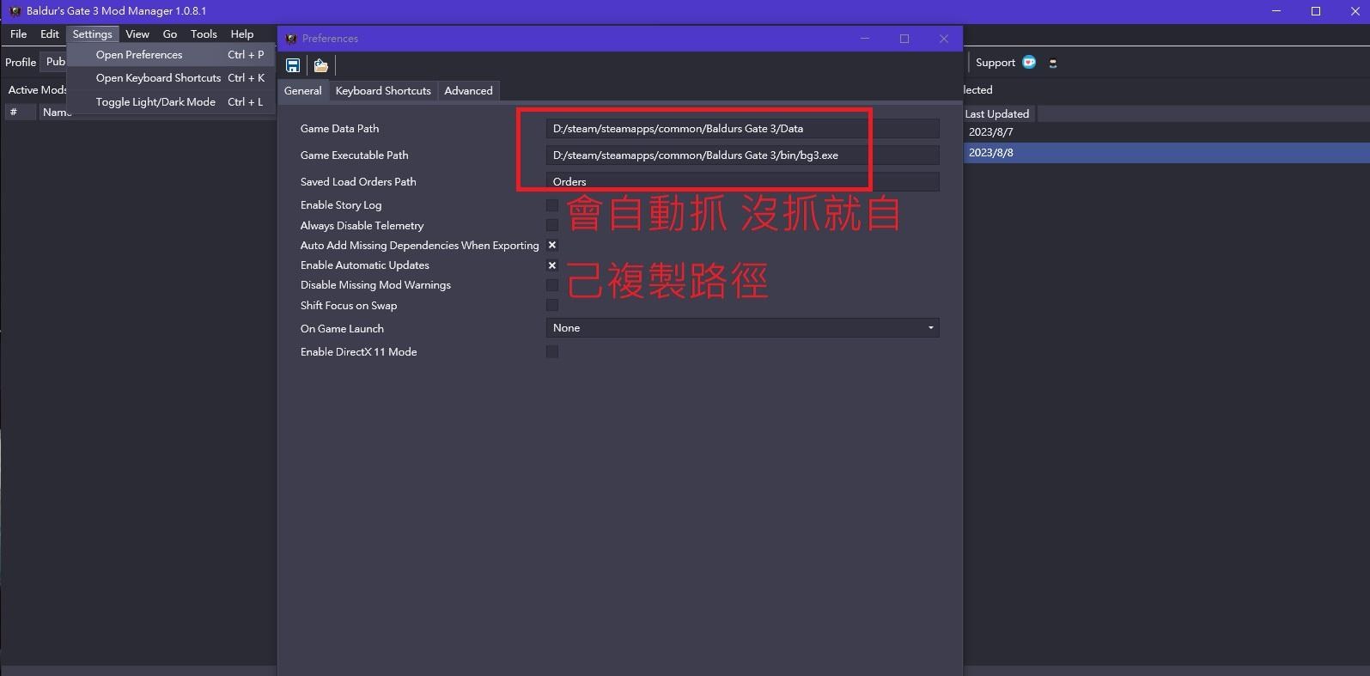Open the Go menu
Viewport: 1370px width, 676px height.
click(x=170, y=34)
